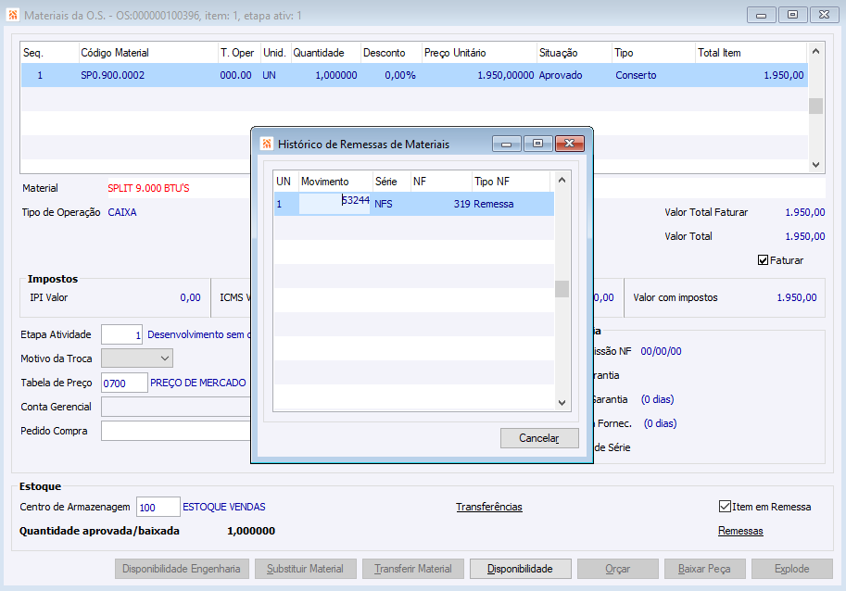Click the T. Oper column header

click(239, 53)
